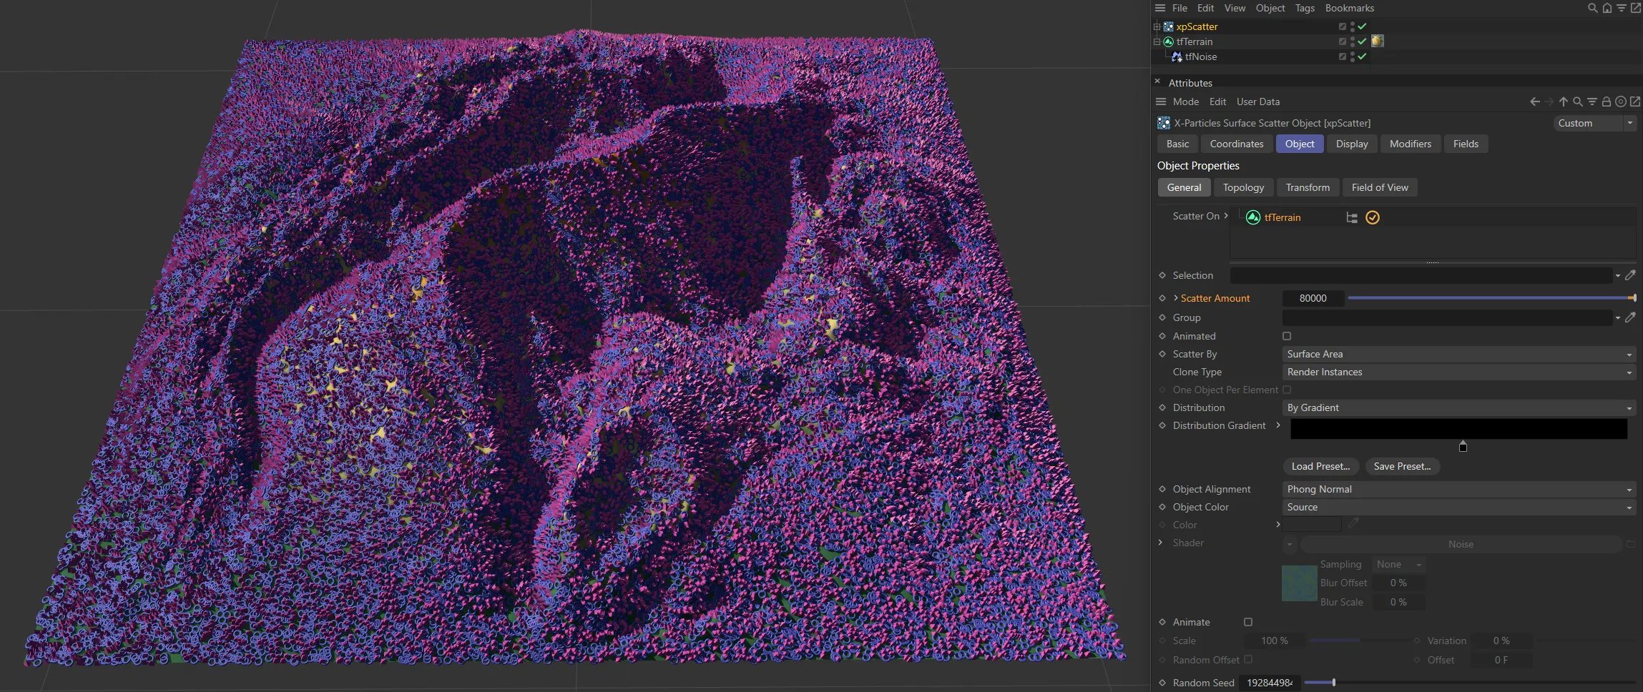Click the texture thumbnail next to tfTerrain
This screenshot has height=692, width=1643.
pyautogui.click(x=1378, y=41)
